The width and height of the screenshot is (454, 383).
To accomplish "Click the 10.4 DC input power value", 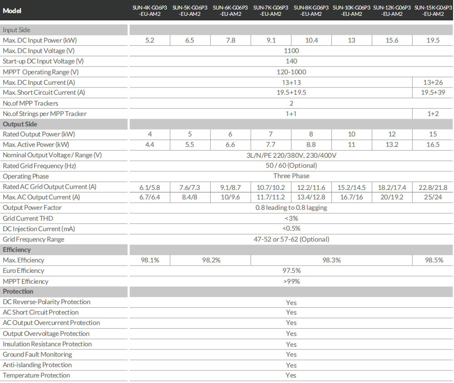I will (311, 40).
